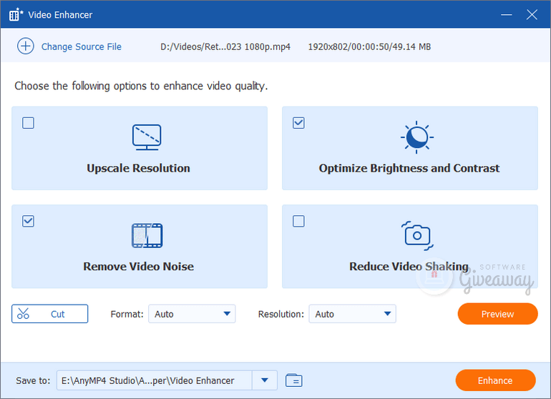Click the Reduce Video Shaking camera icon
551x399 pixels.
417,236
